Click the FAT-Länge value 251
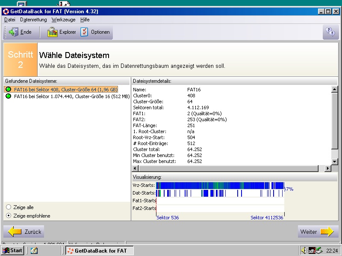 (191, 125)
